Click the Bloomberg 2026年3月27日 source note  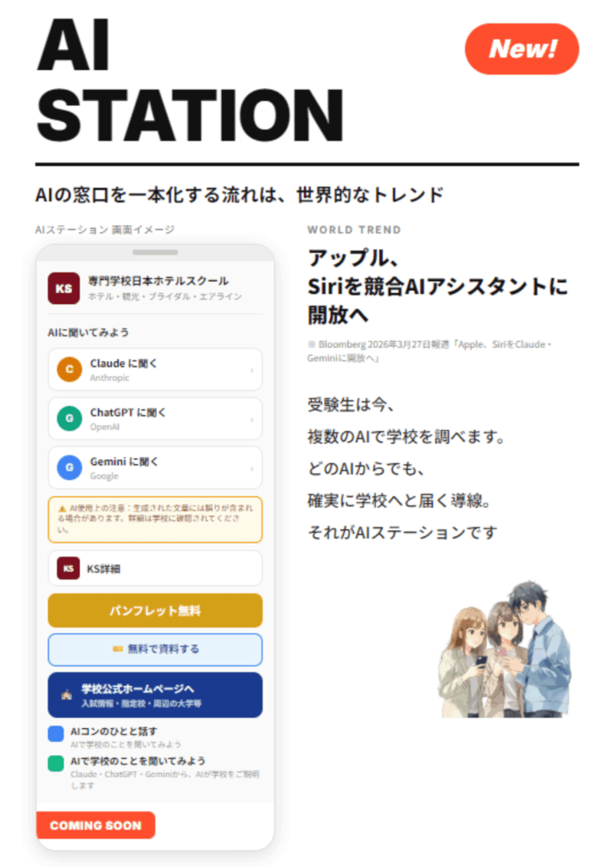click(429, 351)
